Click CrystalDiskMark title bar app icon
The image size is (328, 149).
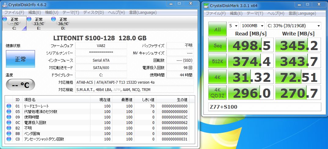[x=206, y=5]
